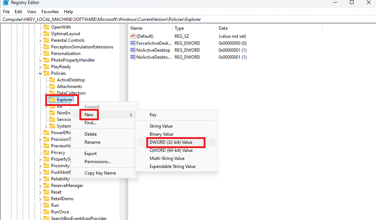Expand the PhotoPropertyHandler node

click(40, 60)
